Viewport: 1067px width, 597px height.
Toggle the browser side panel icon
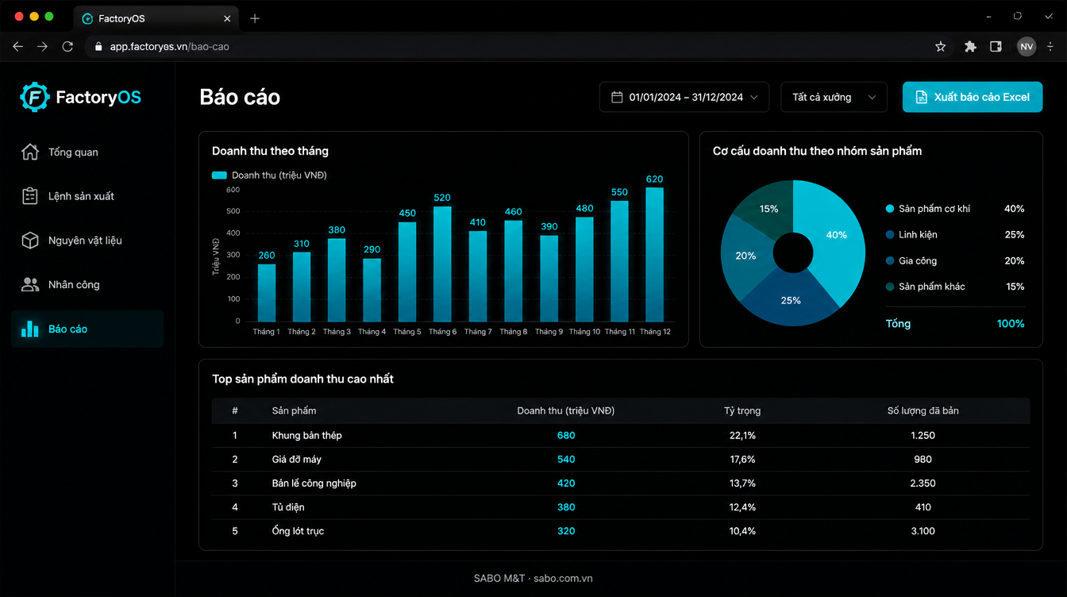(996, 47)
